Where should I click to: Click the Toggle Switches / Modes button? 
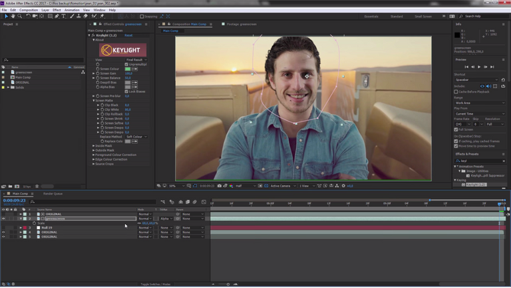click(156, 285)
